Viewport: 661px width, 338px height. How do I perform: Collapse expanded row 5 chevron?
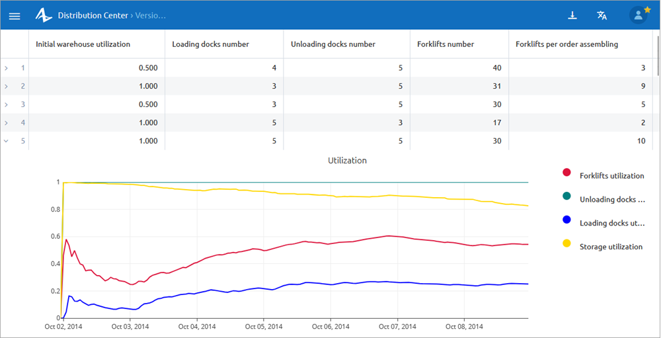coord(6,141)
